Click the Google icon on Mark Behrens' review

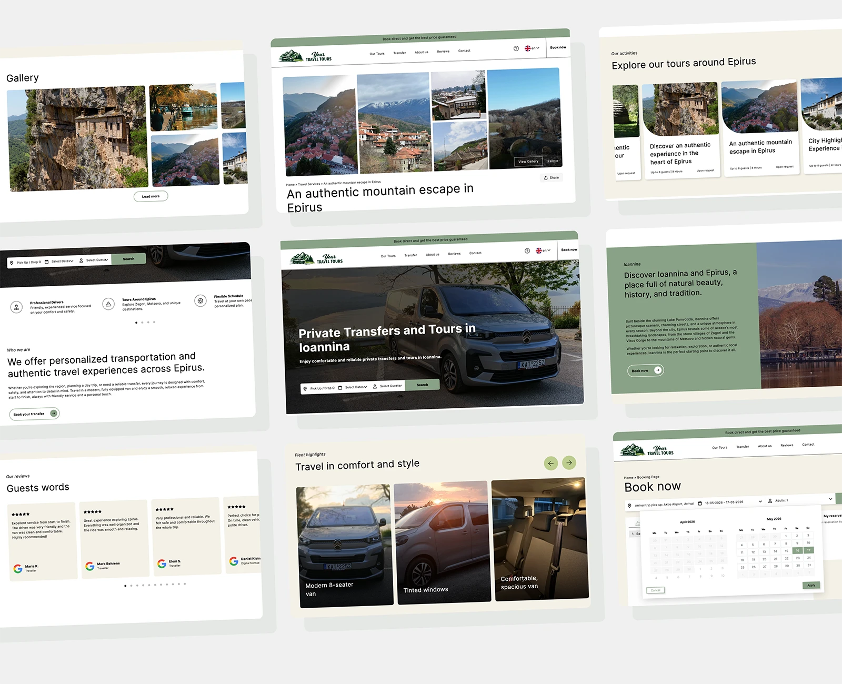[90, 566]
